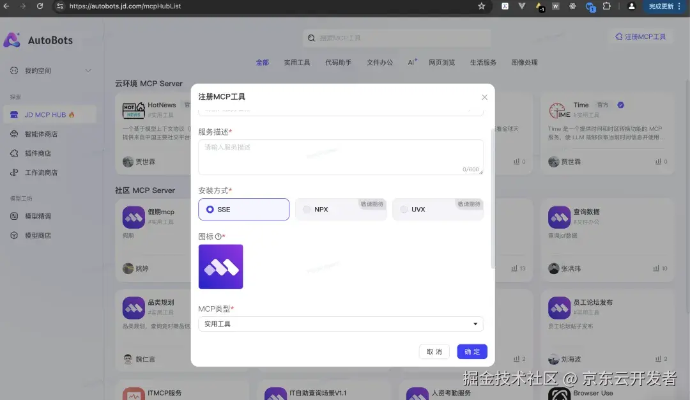Image resolution: width=690 pixels, height=400 pixels.
Task: Switch to the 网页浏览 category tab
Action: tap(441, 62)
